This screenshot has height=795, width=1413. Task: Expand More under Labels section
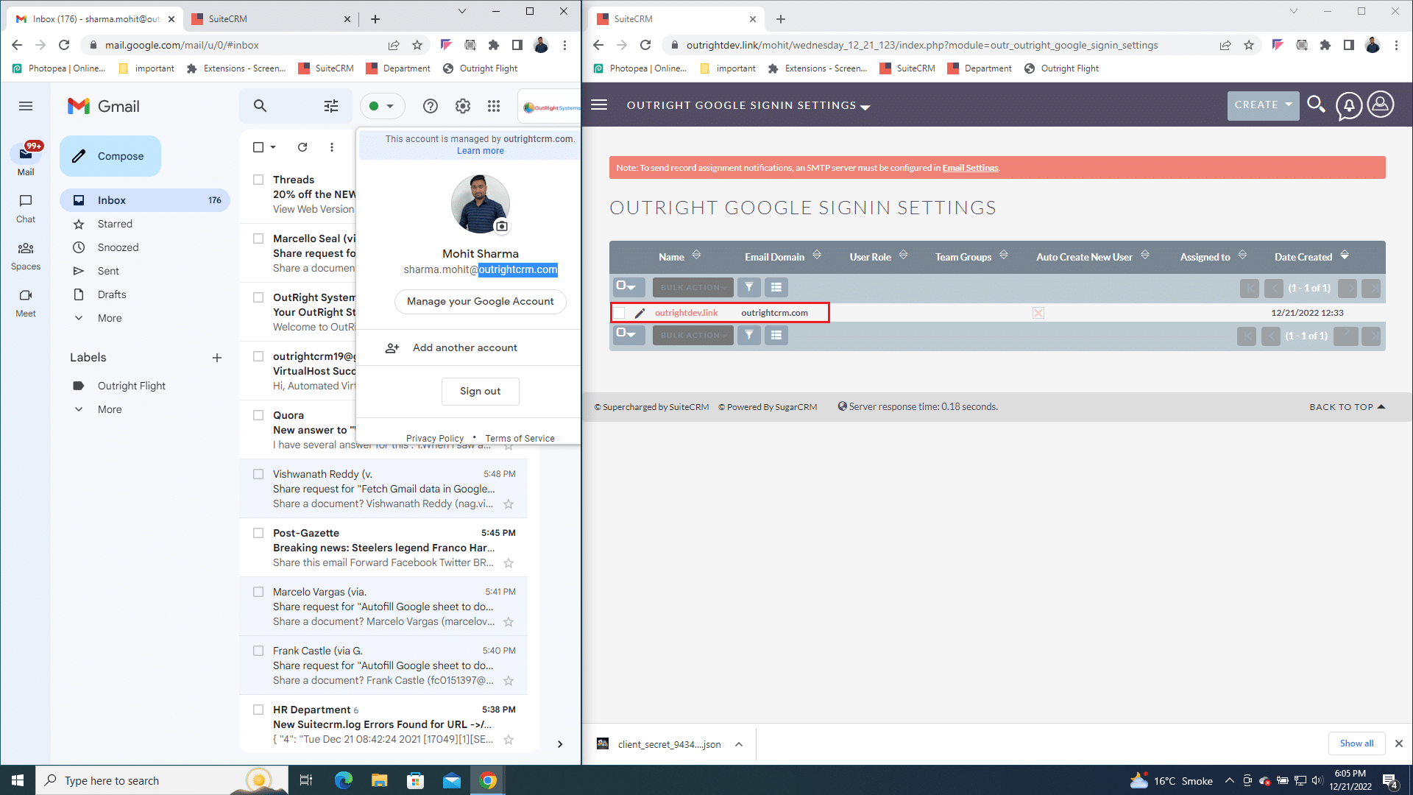110,409
